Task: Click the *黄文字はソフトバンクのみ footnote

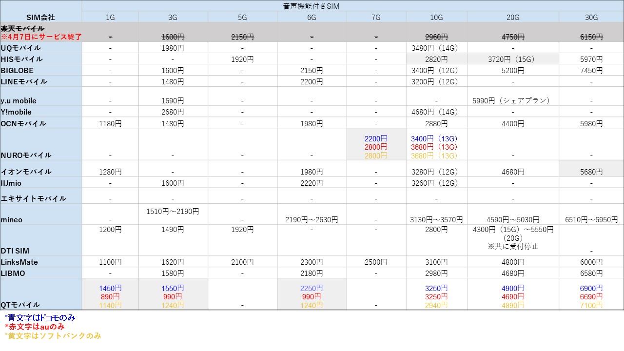Action: coord(53,335)
